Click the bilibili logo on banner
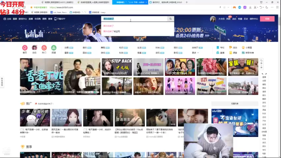 [34, 34]
